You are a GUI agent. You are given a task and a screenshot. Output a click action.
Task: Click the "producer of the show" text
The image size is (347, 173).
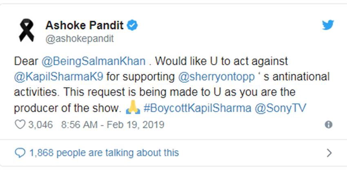(x=67, y=109)
